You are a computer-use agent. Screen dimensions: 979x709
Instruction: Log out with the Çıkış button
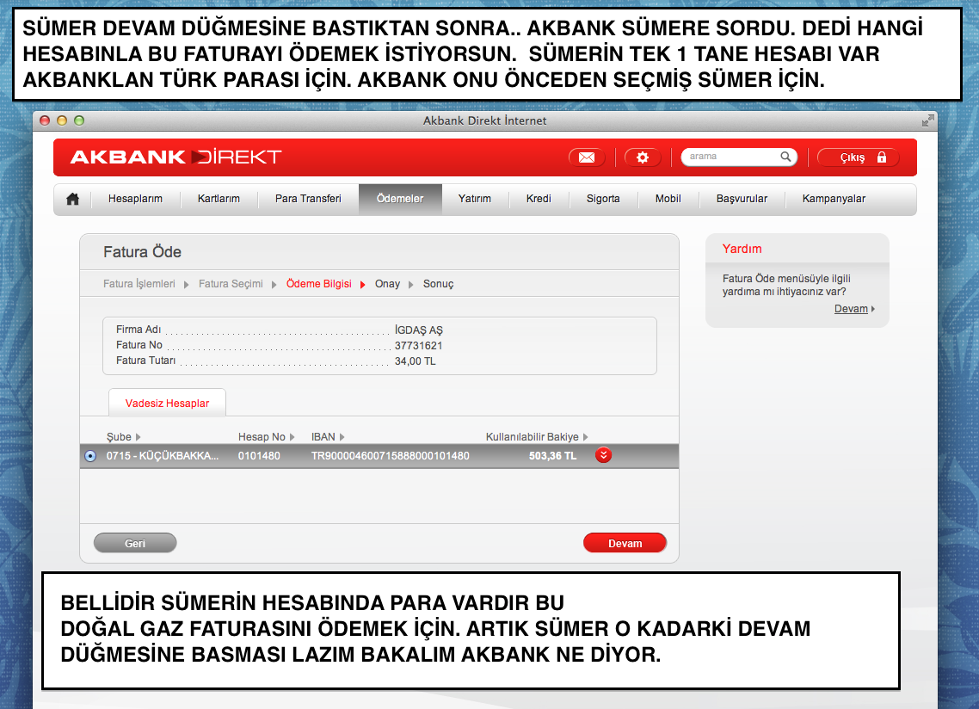pos(859,157)
